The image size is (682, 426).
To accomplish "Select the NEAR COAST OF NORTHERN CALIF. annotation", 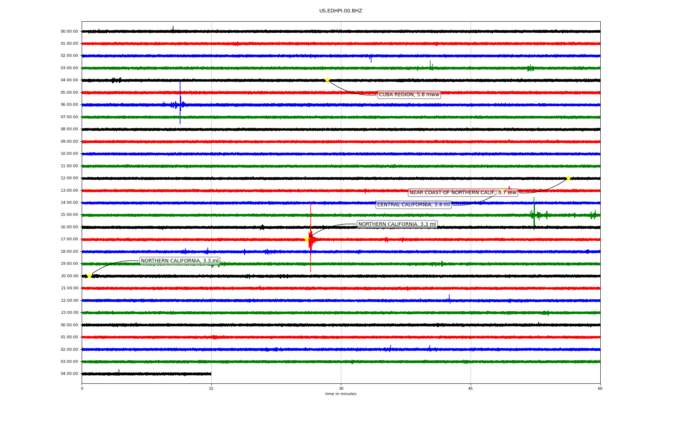I will click(463, 192).
